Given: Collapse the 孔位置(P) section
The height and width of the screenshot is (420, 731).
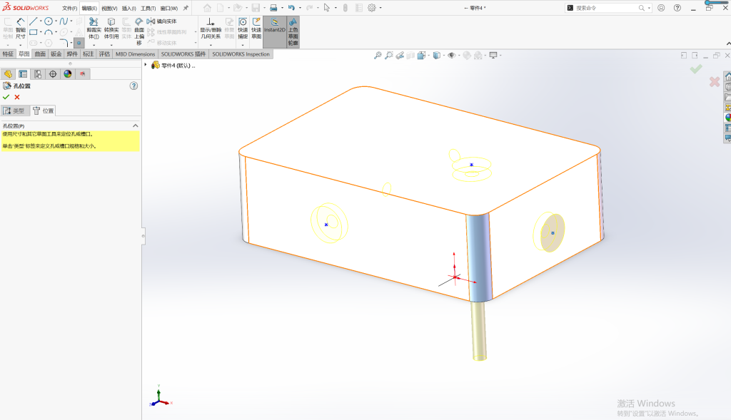Looking at the screenshot, I should pyautogui.click(x=135, y=126).
